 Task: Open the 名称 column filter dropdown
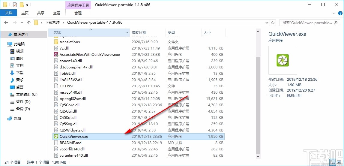pos(127,32)
